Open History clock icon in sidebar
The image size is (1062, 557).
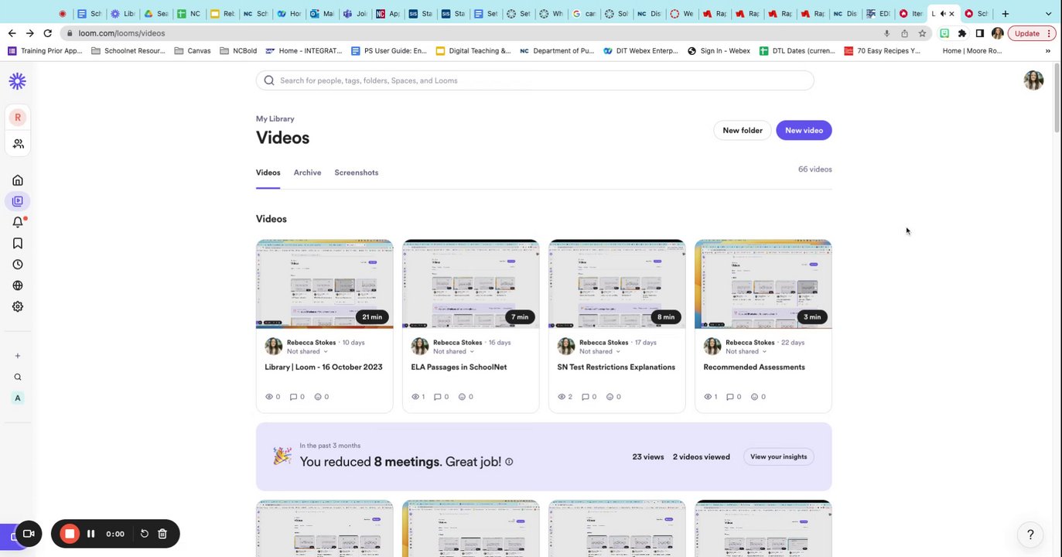point(18,265)
